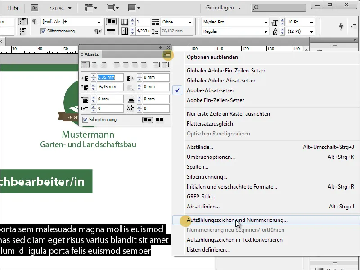Choose Adobe Ein-Zeilen-Setzer from the menu

click(x=216, y=100)
